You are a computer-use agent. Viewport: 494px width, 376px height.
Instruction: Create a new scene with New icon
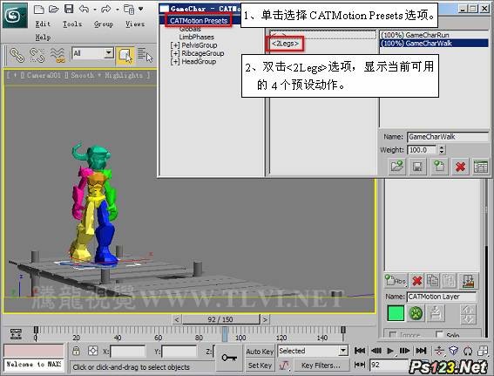[x=38, y=10]
